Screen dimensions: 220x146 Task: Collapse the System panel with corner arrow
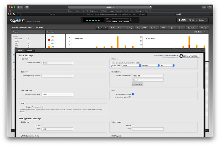click(203, 50)
